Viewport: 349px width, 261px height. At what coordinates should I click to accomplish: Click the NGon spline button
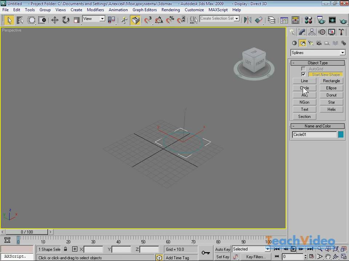point(304,102)
